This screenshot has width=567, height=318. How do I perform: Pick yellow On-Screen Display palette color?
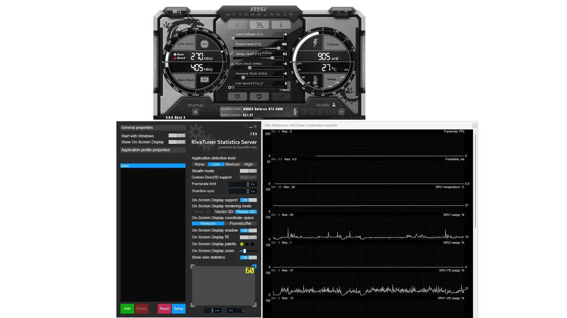242,244
